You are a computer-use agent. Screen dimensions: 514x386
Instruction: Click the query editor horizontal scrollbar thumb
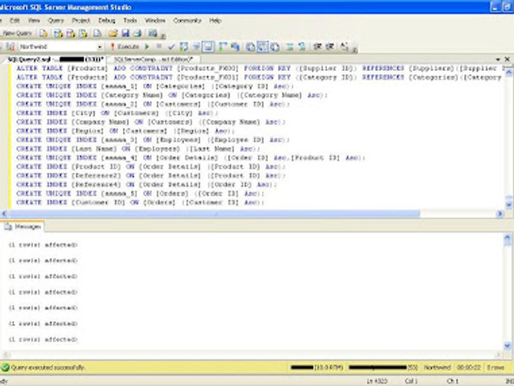coord(214,214)
